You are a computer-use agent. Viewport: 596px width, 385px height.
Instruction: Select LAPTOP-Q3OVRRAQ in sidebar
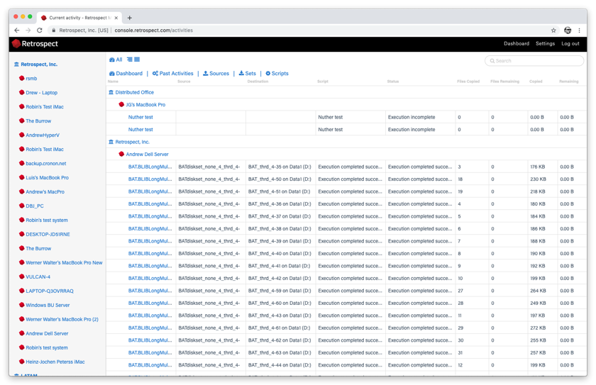[x=50, y=291]
